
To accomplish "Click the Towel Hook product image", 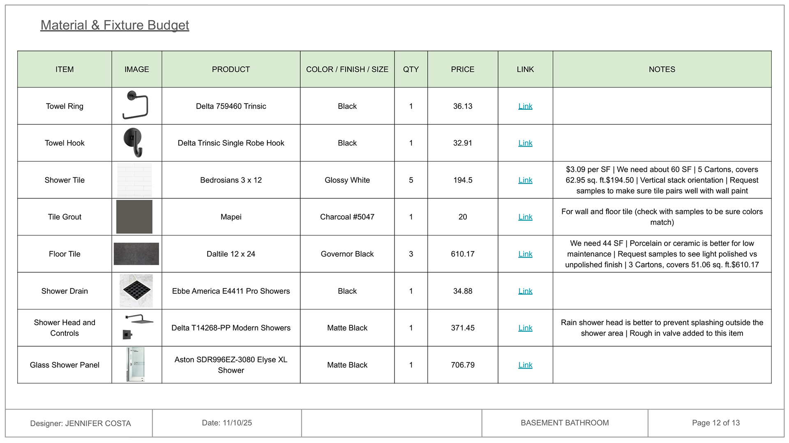I will tap(134, 143).
